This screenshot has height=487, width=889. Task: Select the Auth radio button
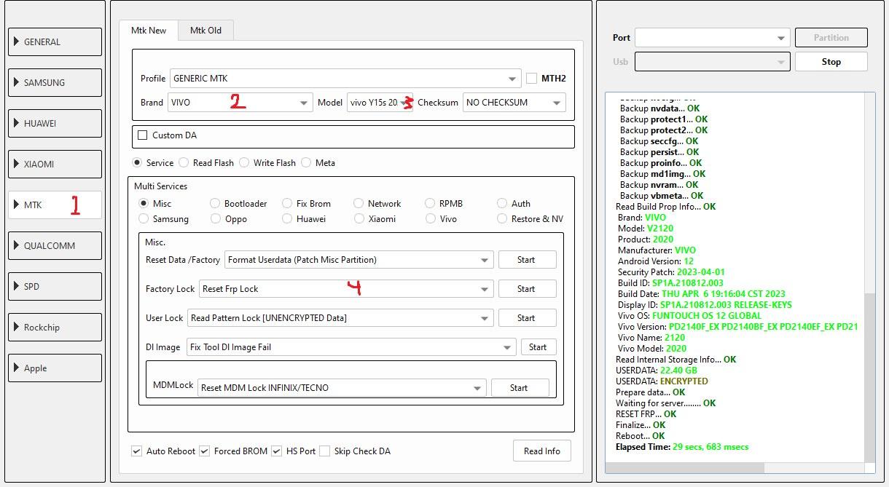click(x=502, y=203)
